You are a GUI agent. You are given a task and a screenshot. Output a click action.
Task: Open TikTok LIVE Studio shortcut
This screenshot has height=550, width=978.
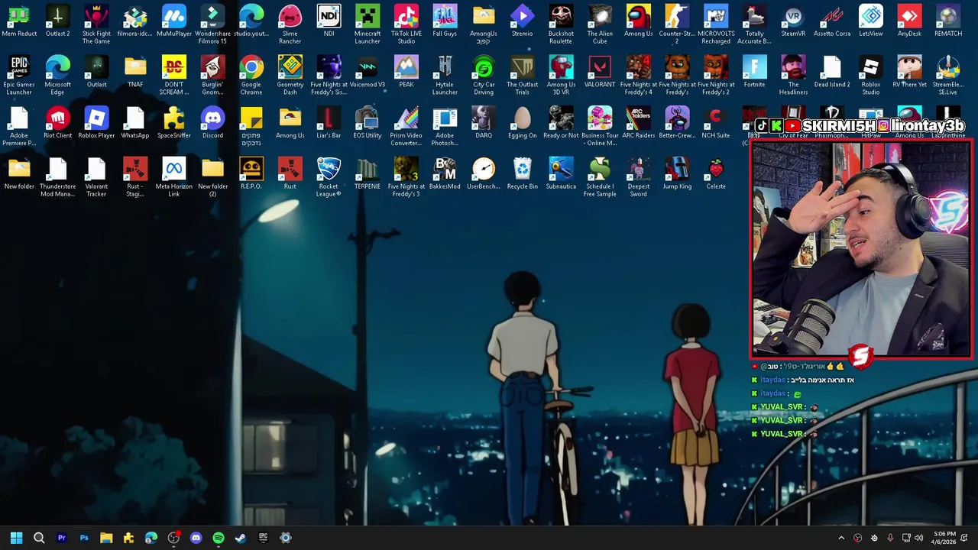click(406, 24)
